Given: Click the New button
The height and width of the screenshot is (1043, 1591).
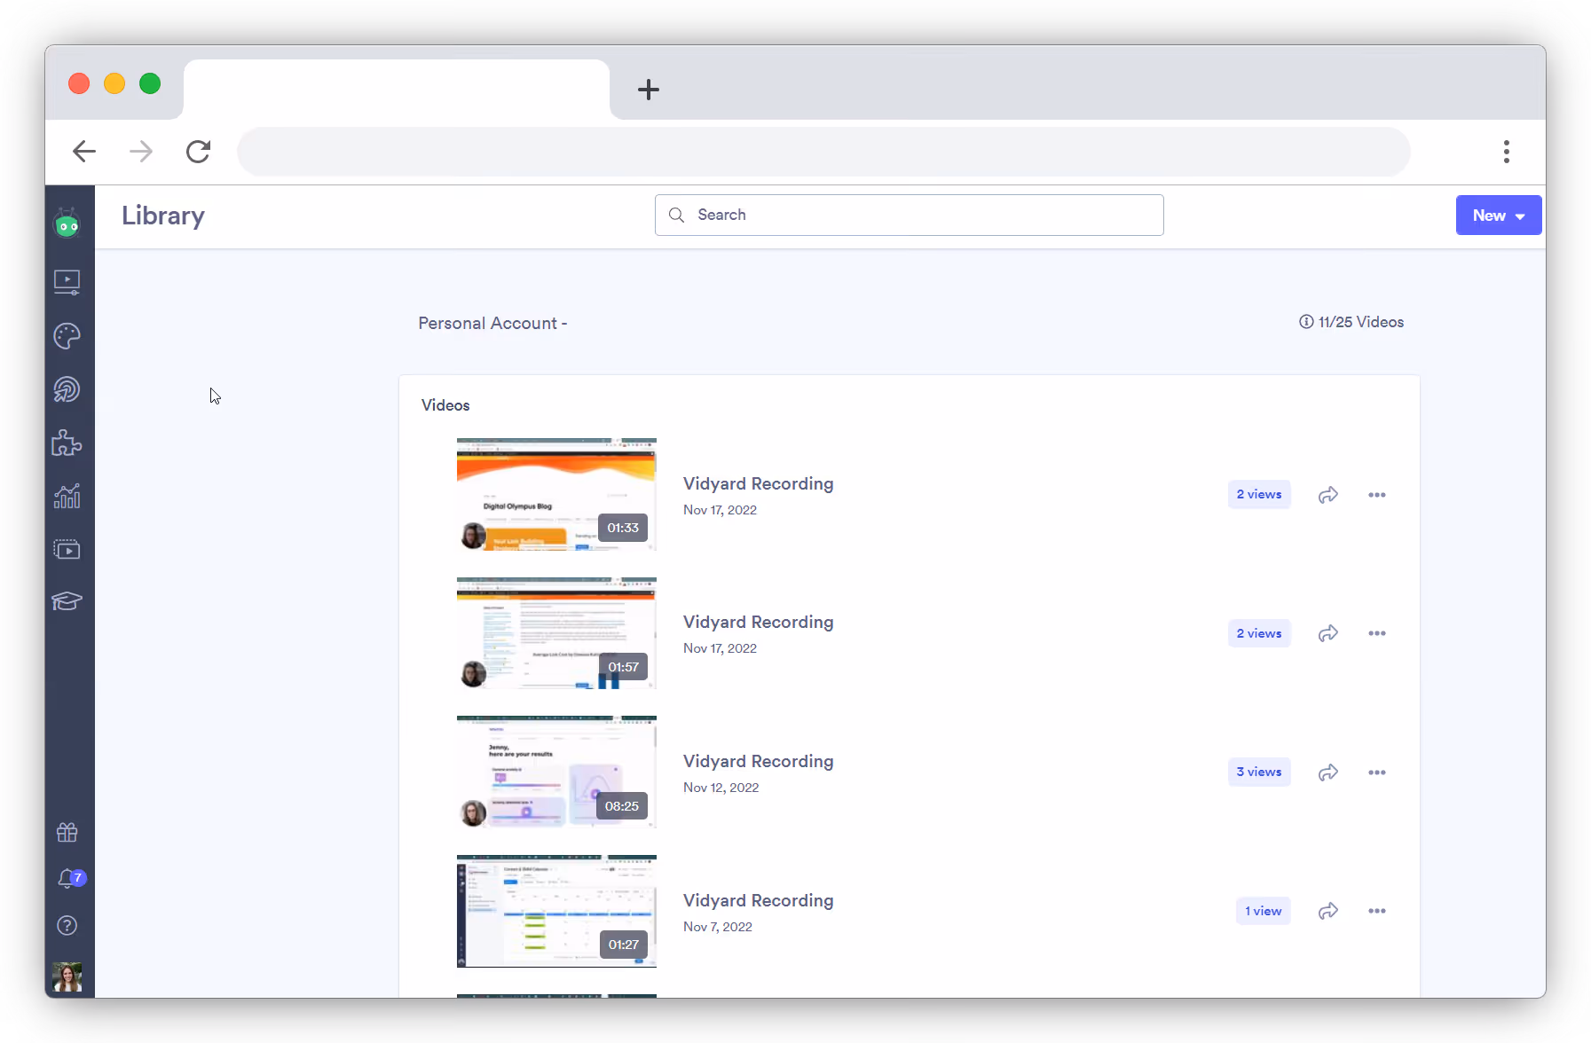Looking at the screenshot, I should click(1489, 215).
